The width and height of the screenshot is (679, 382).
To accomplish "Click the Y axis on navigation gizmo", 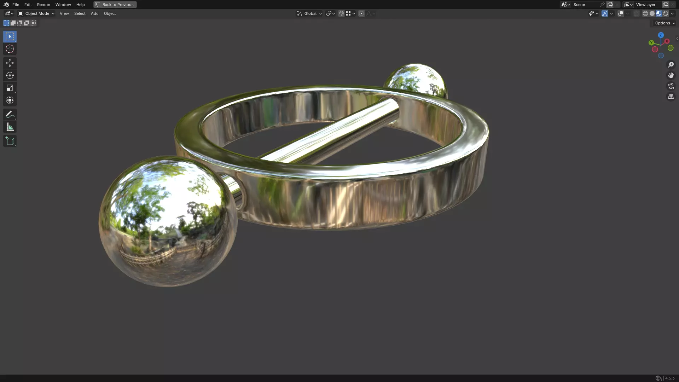I will click(651, 43).
